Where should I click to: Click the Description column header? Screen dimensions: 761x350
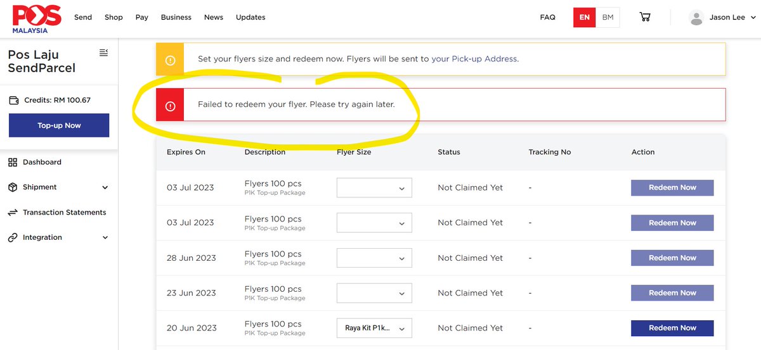click(265, 152)
